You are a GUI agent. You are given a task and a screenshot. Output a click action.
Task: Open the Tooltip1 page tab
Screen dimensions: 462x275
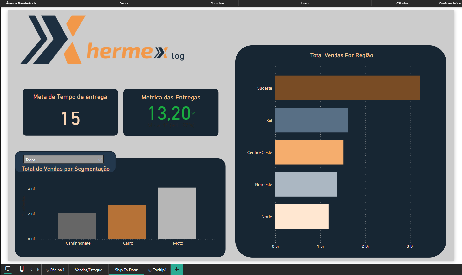158,270
